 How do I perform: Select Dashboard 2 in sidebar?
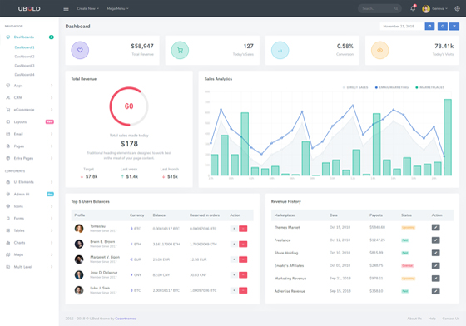pyautogui.click(x=24, y=57)
